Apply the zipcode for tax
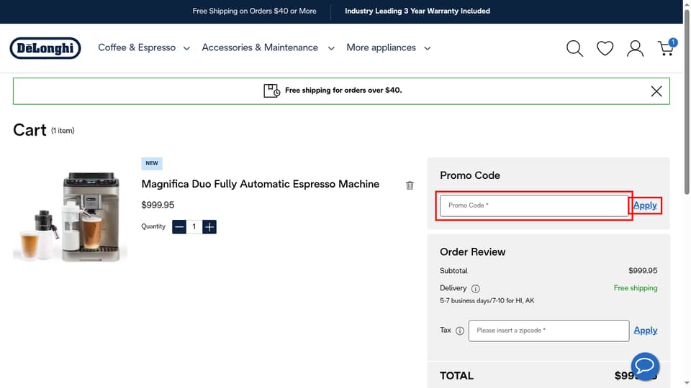Viewport: 691px width, 388px height. 645,331
